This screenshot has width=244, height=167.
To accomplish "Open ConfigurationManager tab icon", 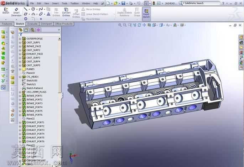I will (32, 30).
